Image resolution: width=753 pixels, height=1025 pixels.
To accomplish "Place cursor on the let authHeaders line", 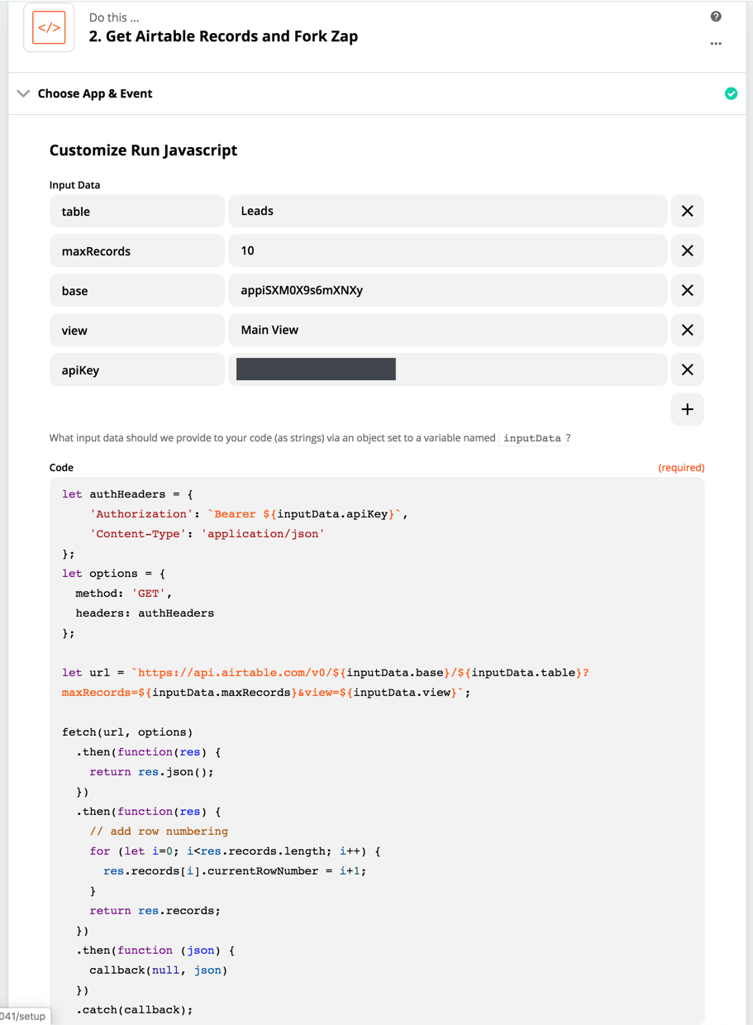I will click(127, 493).
